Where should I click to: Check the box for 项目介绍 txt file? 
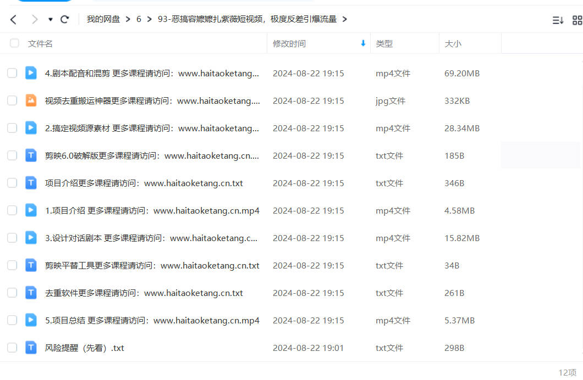click(12, 183)
